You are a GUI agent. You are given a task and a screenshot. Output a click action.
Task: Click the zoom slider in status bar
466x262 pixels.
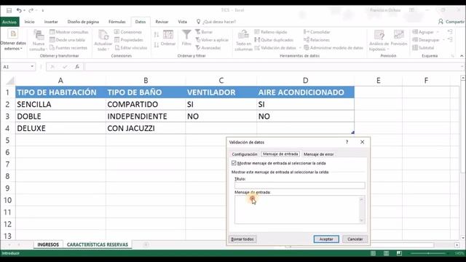click(428, 253)
